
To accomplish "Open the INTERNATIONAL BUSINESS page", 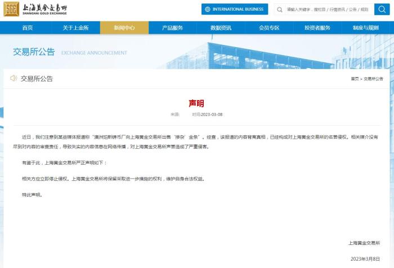I will (x=235, y=9).
